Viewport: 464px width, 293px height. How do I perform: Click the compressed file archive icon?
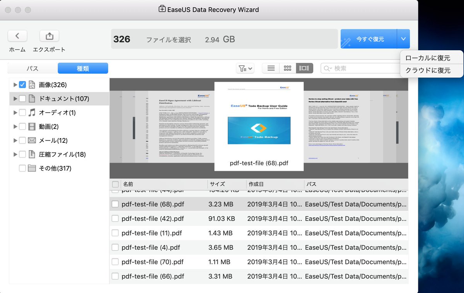(x=32, y=154)
